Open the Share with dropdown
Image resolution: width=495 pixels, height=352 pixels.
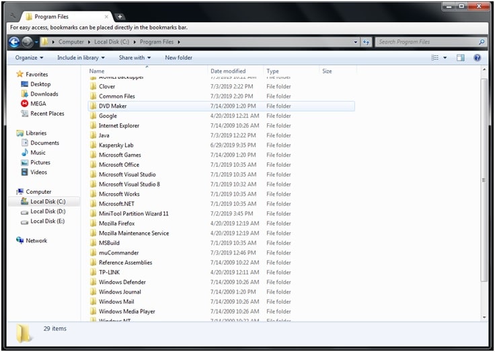(135, 58)
